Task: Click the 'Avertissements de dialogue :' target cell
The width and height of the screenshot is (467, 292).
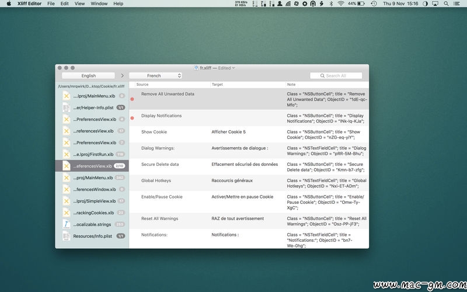Action: 240,148
